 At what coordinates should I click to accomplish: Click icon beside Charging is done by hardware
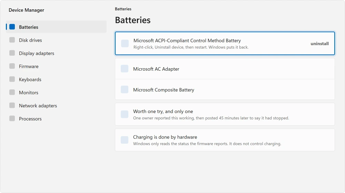click(125, 140)
